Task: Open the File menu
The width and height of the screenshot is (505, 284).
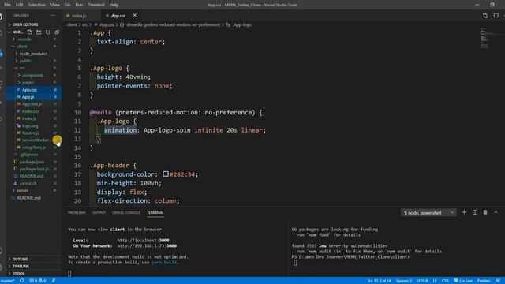Action: coord(7,5)
